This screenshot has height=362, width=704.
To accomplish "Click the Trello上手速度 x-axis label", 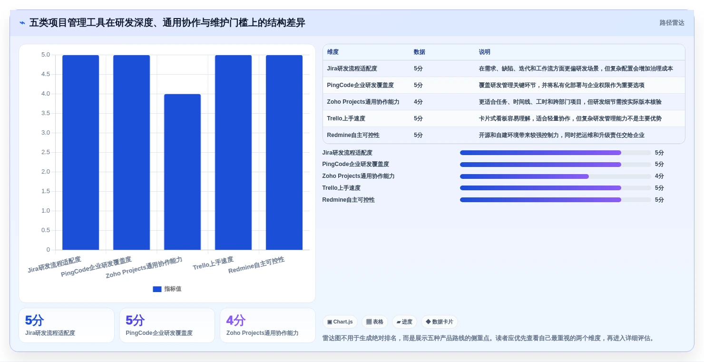I will (213, 263).
